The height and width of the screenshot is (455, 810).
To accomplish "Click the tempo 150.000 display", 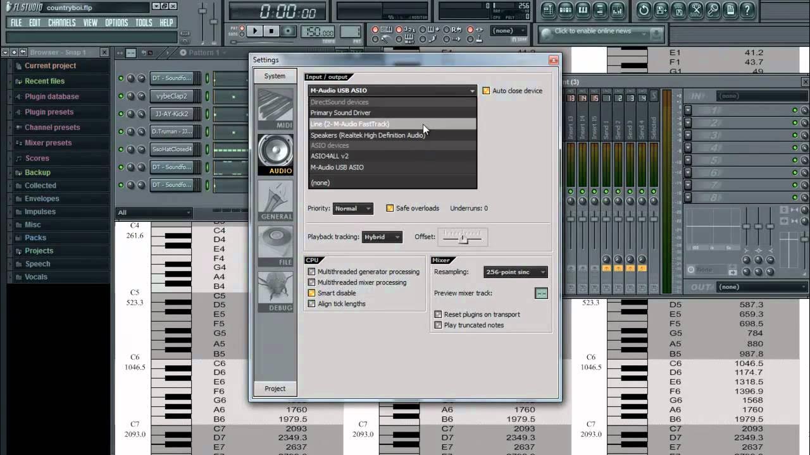I will (x=319, y=33).
